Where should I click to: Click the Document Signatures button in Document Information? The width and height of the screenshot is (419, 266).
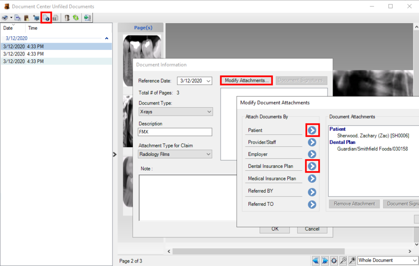301,80
